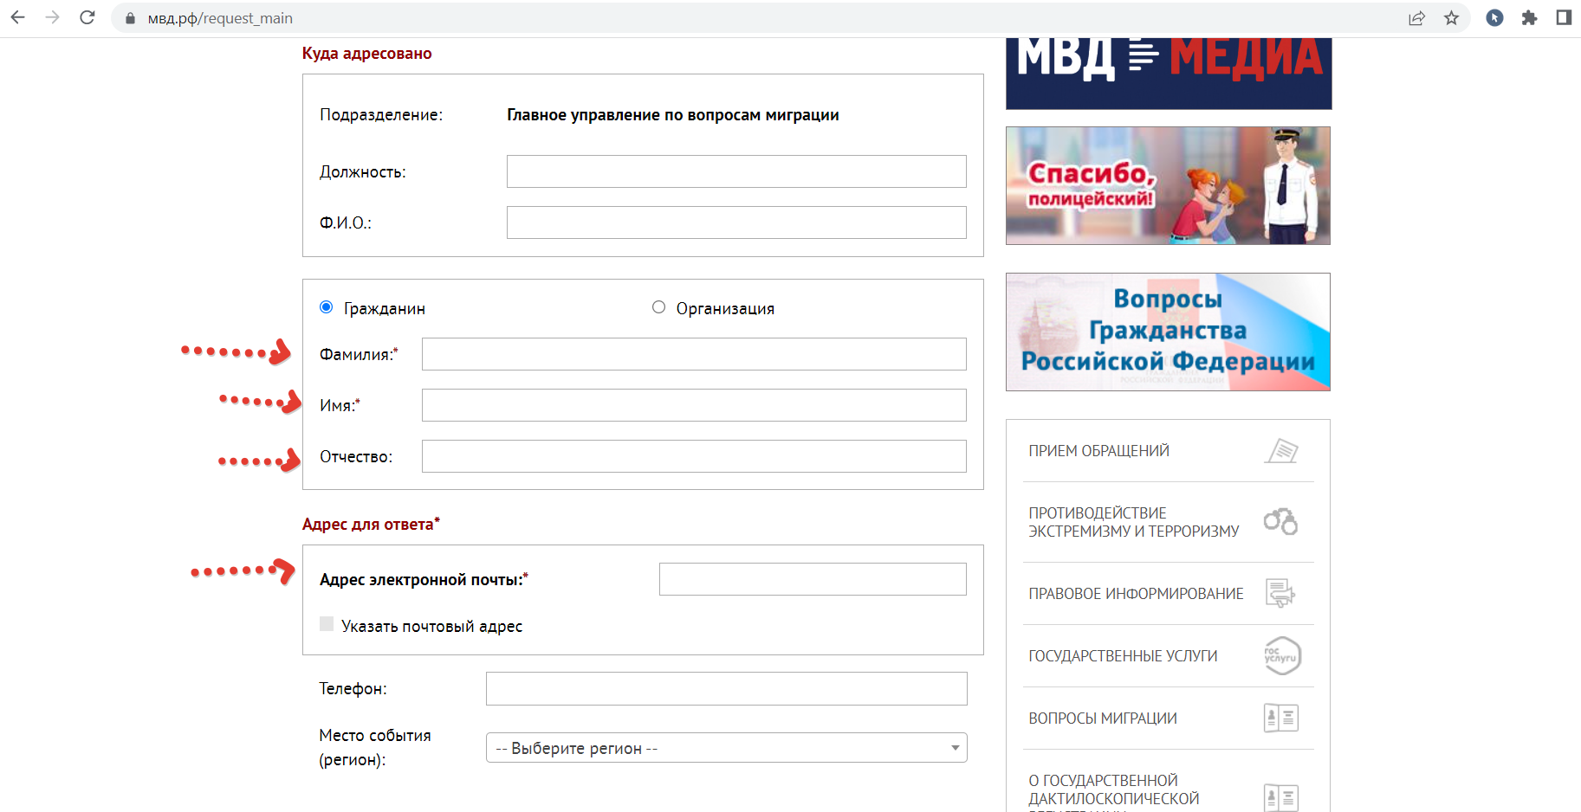Click the document icon beside Прием обращений
This screenshot has height=812, width=1581.
tap(1281, 451)
